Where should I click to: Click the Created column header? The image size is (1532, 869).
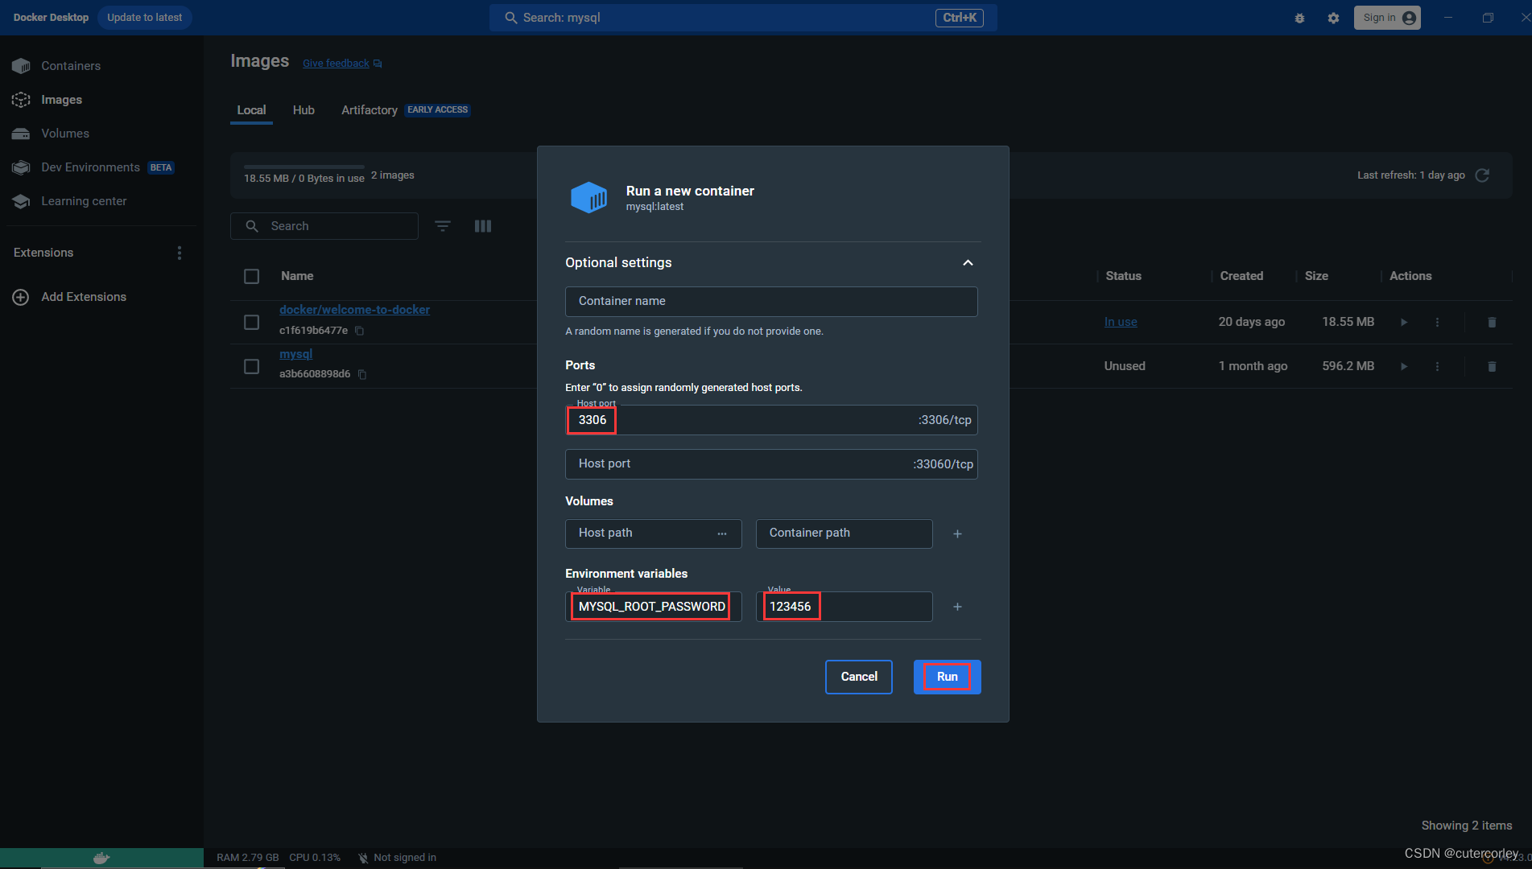point(1241,276)
